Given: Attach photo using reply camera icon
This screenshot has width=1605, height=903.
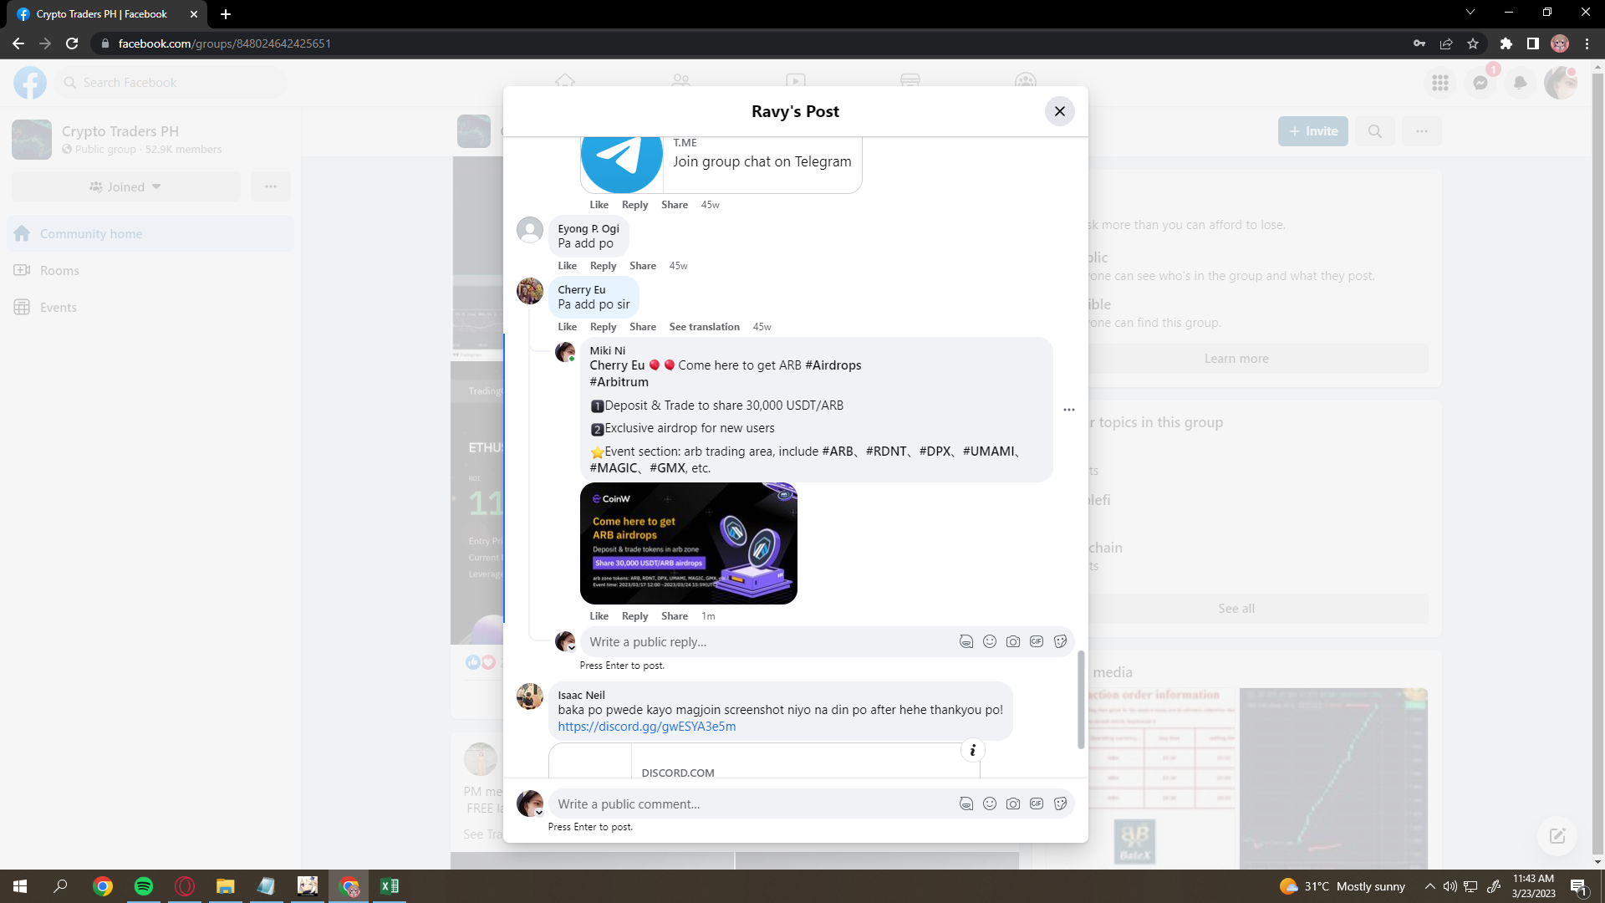Looking at the screenshot, I should tap(1013, 641).
